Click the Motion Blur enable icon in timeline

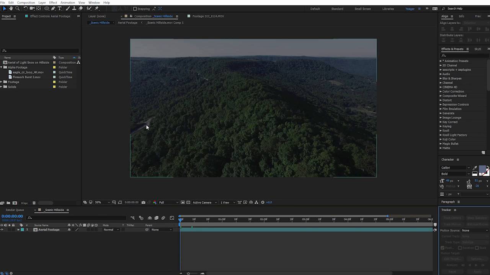click(163, 218)
